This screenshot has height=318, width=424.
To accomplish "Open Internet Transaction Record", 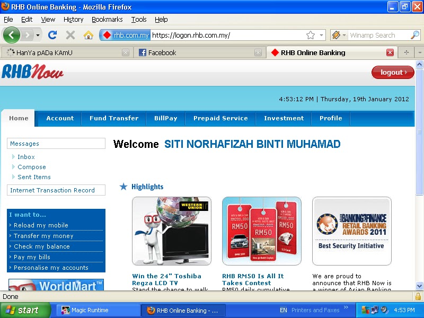I will pos(56,190).
